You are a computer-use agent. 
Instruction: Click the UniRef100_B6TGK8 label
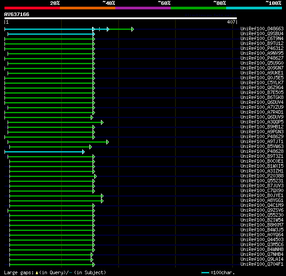262,97
